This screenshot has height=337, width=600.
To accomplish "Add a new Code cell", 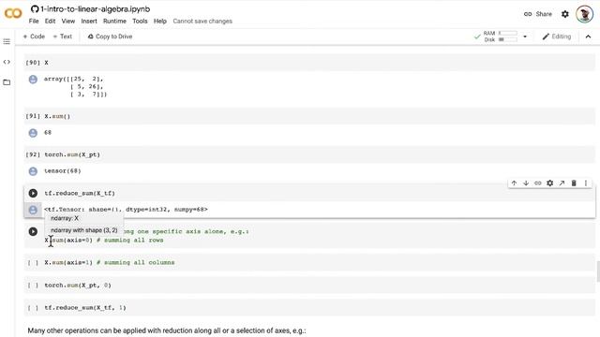I will 34,37.
